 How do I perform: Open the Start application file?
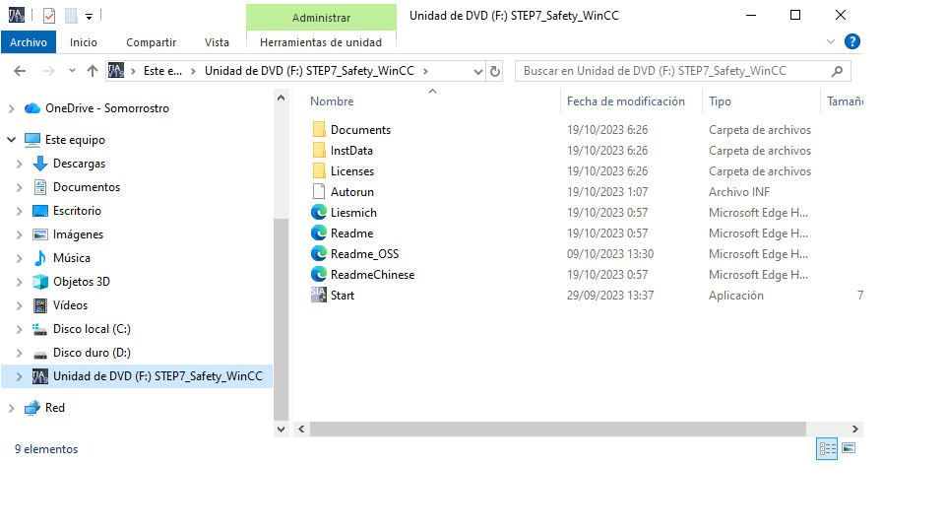pos(342,296)
